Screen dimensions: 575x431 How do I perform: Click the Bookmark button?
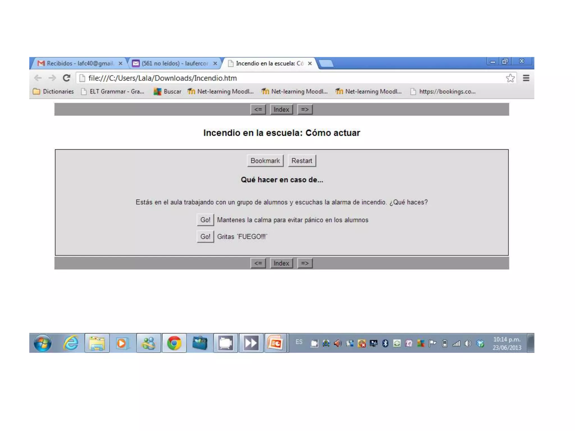pos(265,161)
